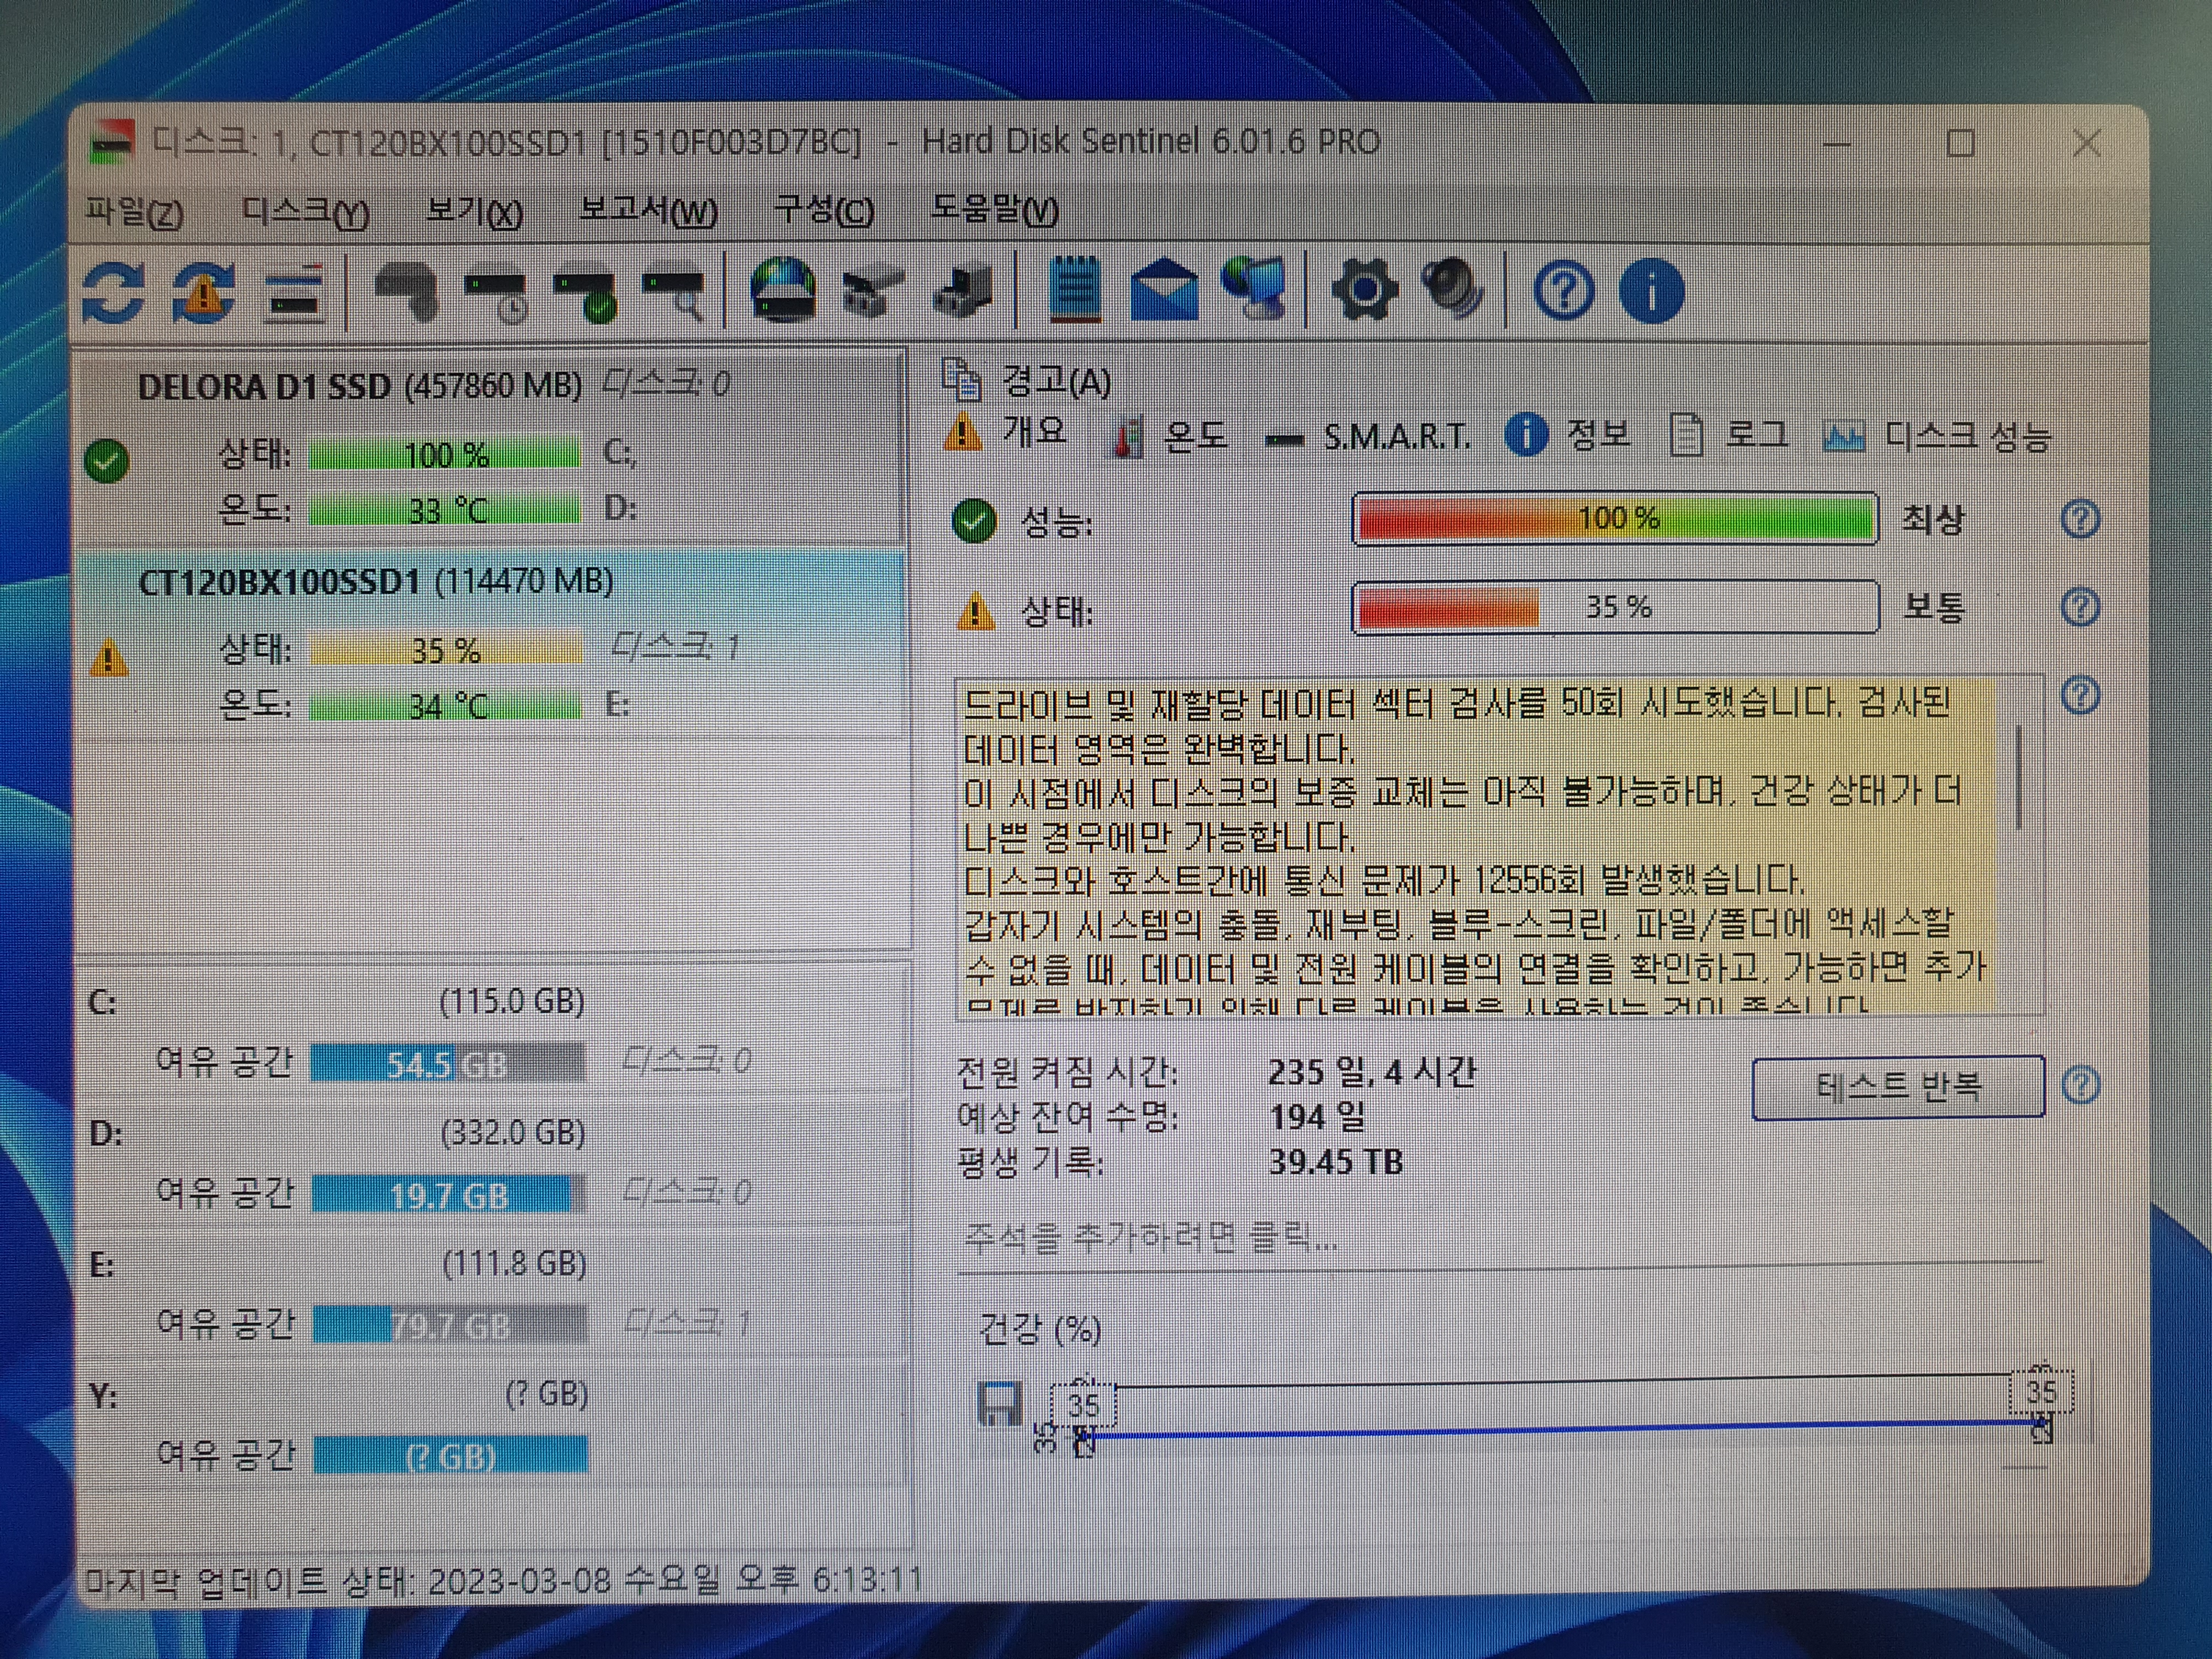Click the help icon beside 상태 보통
This screenshot has height=1659, width=2212.
point(2080,607)
